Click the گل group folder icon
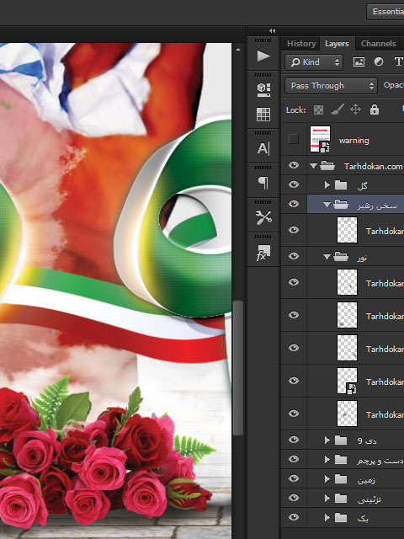 pos(341,185)
